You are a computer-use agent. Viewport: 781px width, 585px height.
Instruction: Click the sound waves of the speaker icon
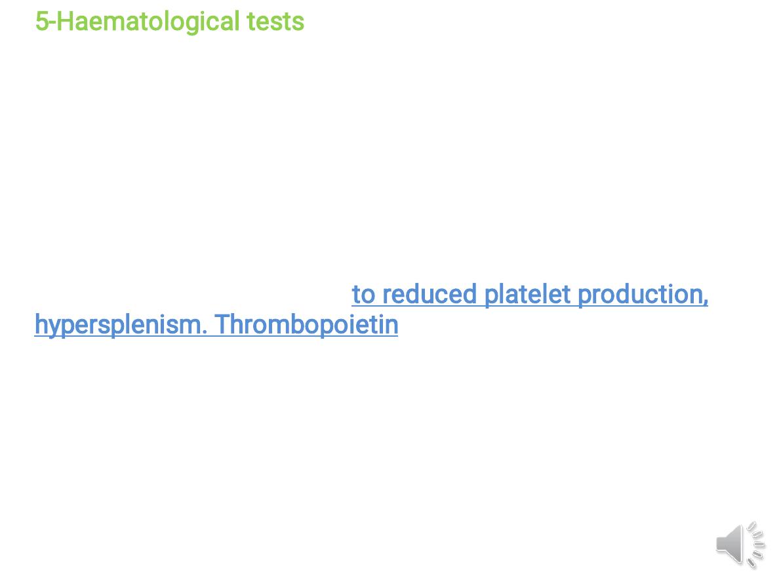(x=756, y=544)
